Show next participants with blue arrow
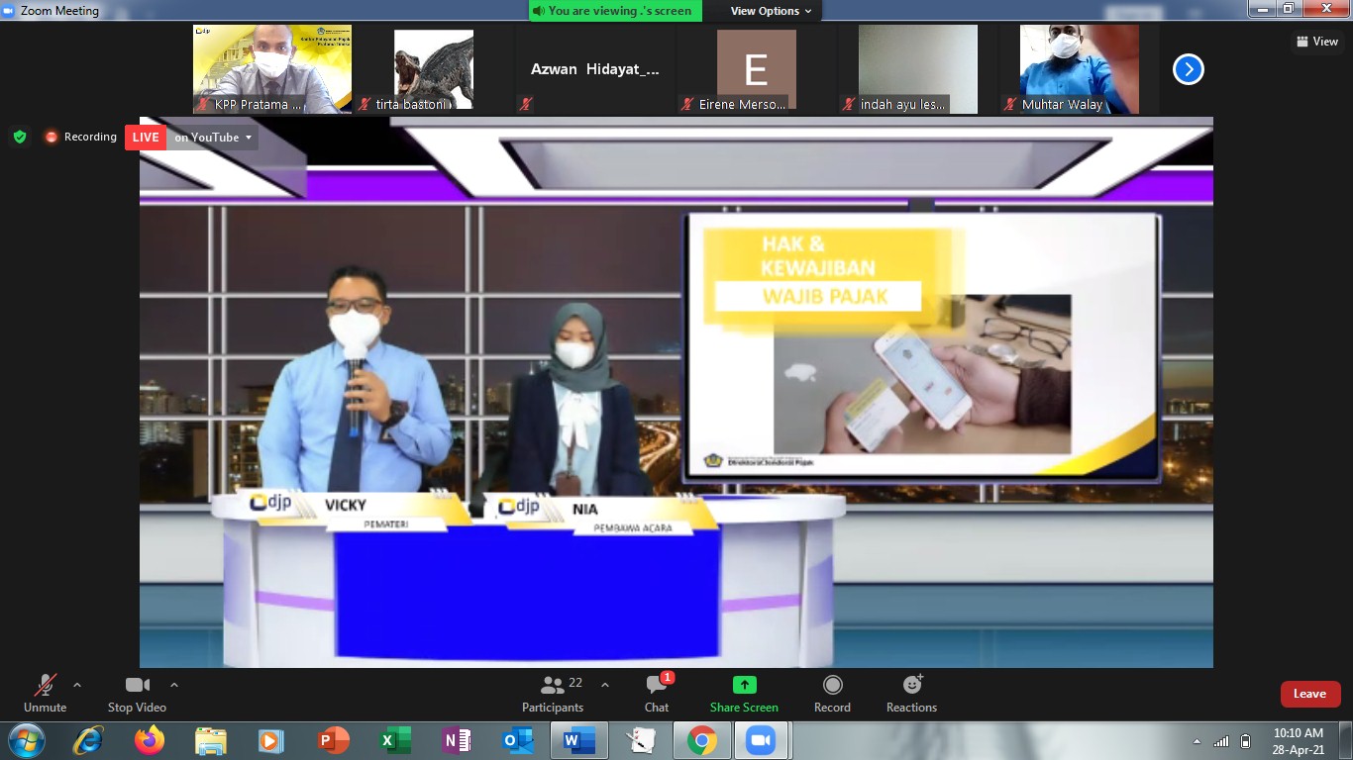This screenshot has width=1353, height=760. (1188, 69)
